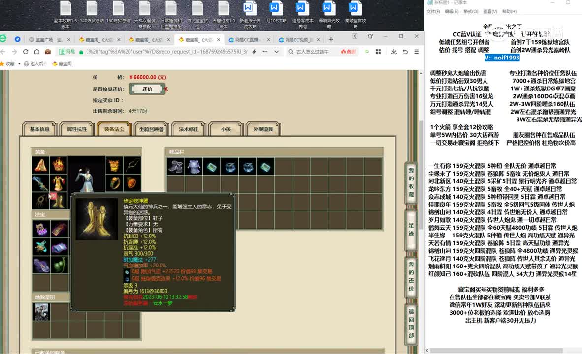
Task: Click the golden ring equipment icon
Action: pyautogui.click(x=114, y=183)
